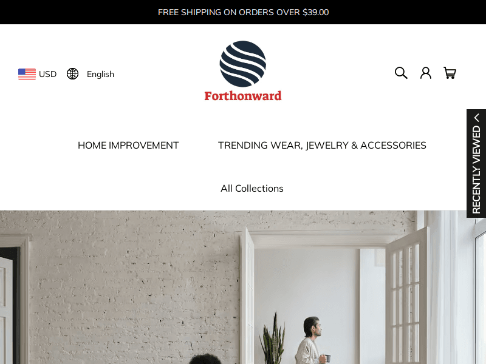486x364 pixels.
Task: Click the US flag currency icon
Action: pos(27,74)
